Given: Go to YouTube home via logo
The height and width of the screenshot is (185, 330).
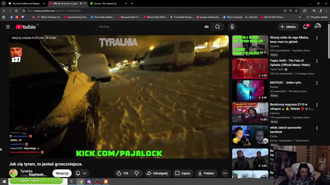Looking at the screenshot, I should pyautogui.click(x=26, y=27).
